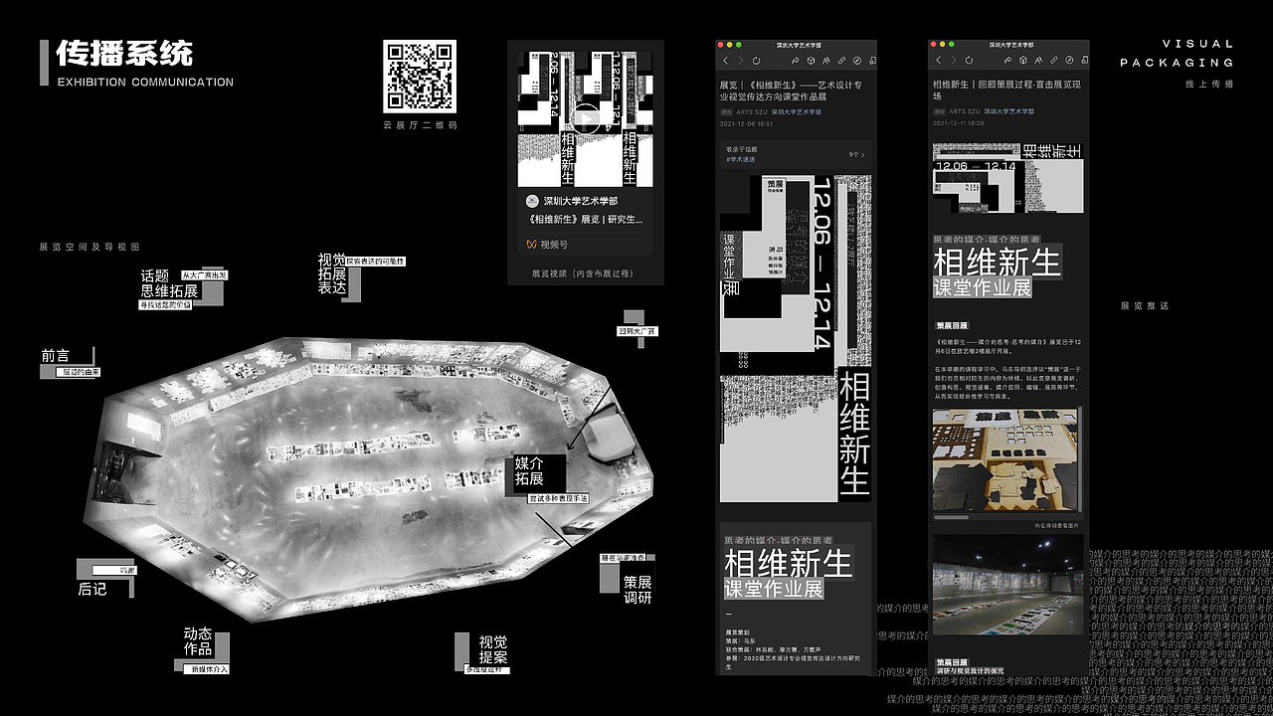Open the 视频号 label on the video card

pyautogui.click(x=555, y=244)
